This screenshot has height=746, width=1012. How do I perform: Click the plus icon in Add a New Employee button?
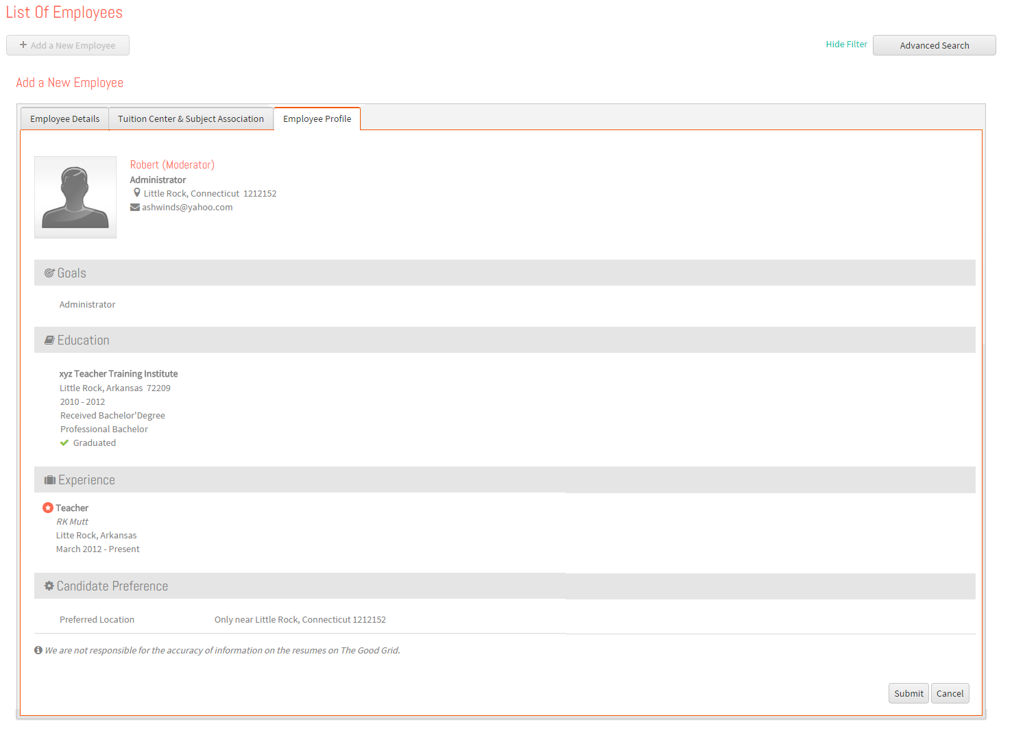(23, 45)
